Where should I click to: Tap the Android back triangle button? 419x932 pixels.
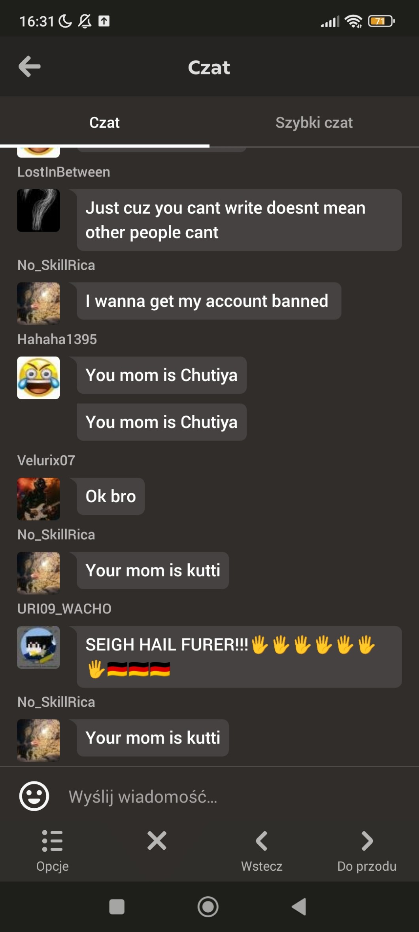tap(299, 906)
